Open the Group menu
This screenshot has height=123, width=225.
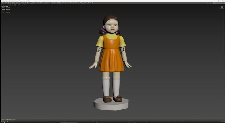tap(13, 3)
